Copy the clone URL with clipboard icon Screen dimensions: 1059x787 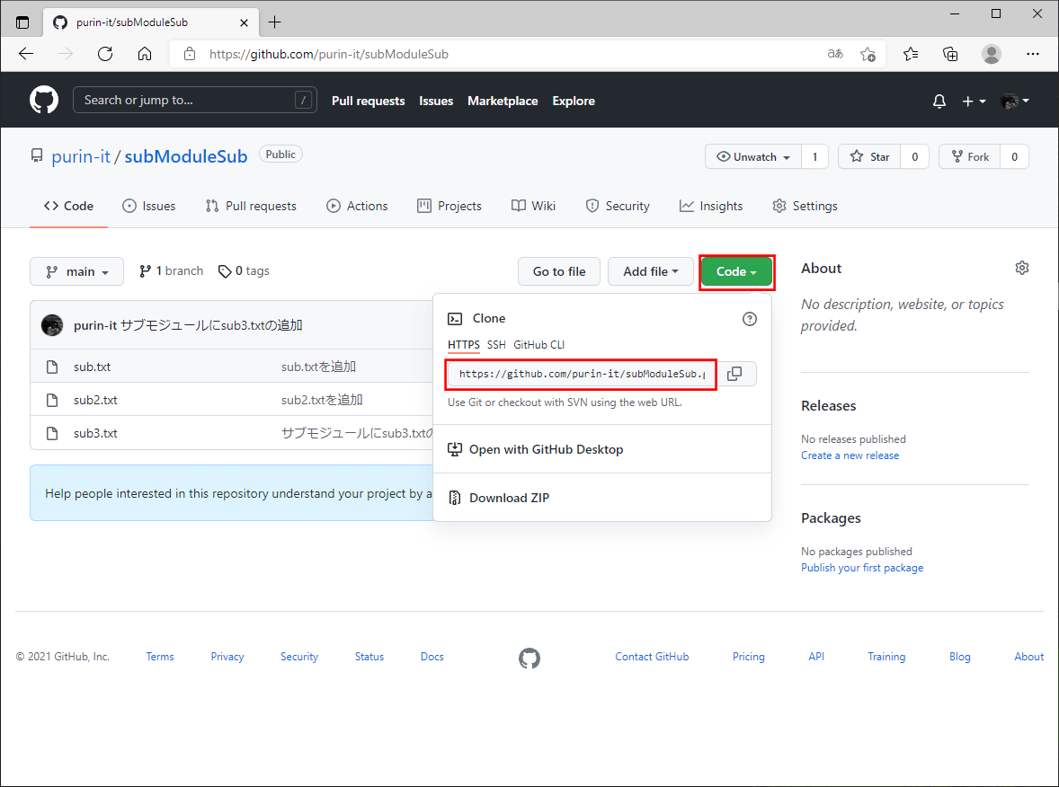[x=734, y=374]
